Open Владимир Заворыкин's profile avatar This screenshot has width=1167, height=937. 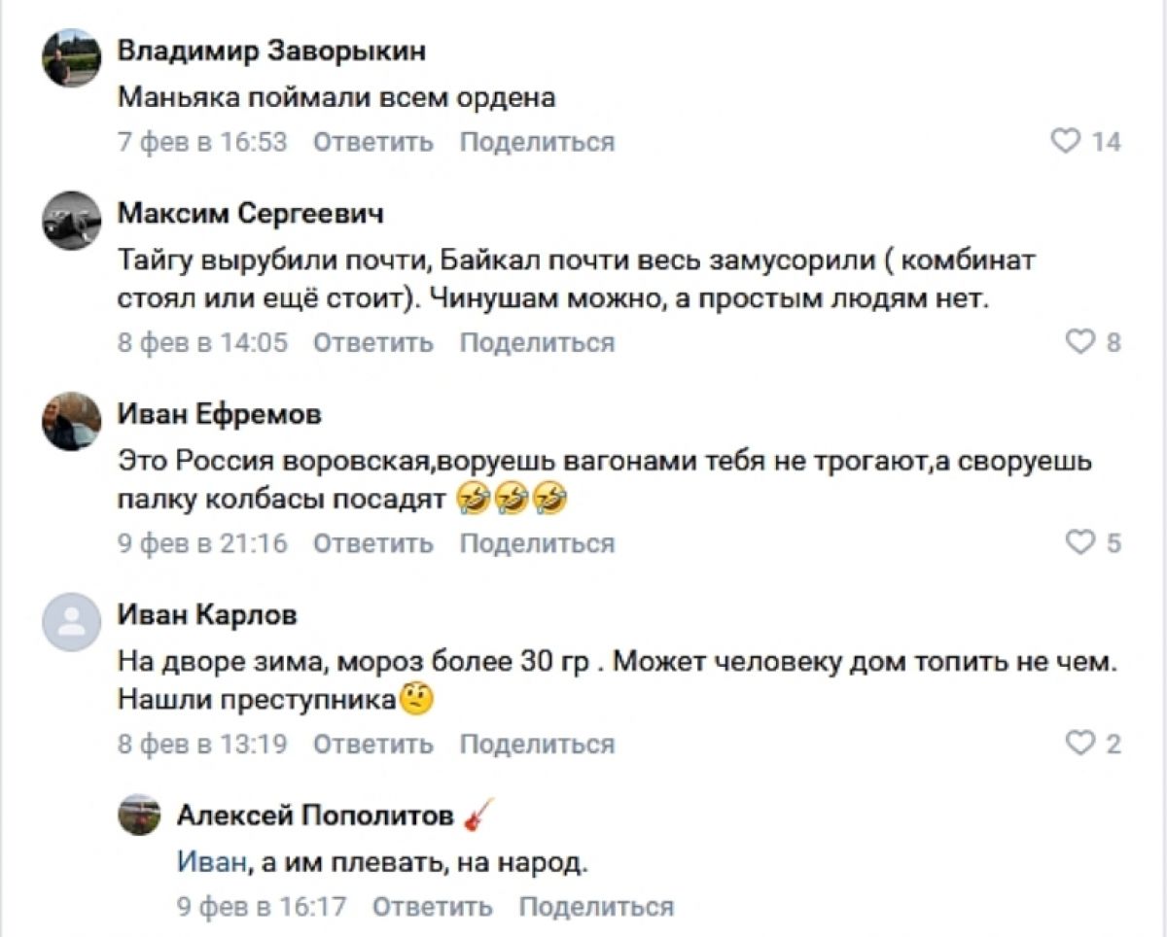[71, 58]
